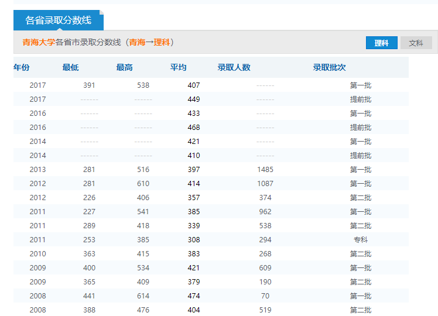Select the 2013 year cell

pyautogui.click(x=37, y=170)
